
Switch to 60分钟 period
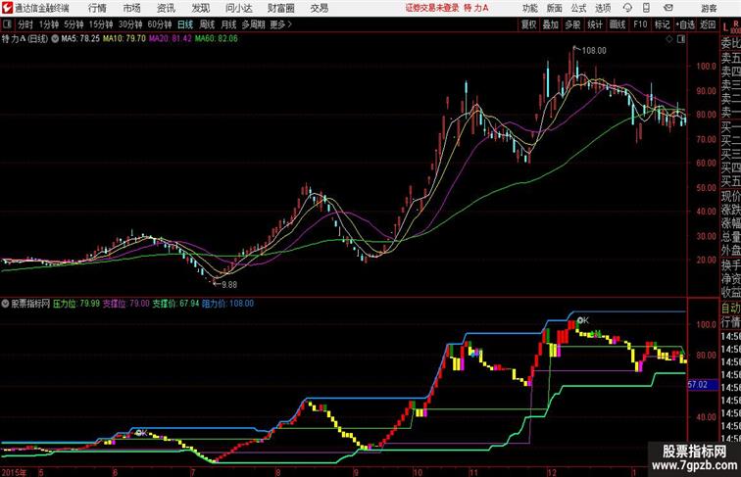(x=160, y=24)
